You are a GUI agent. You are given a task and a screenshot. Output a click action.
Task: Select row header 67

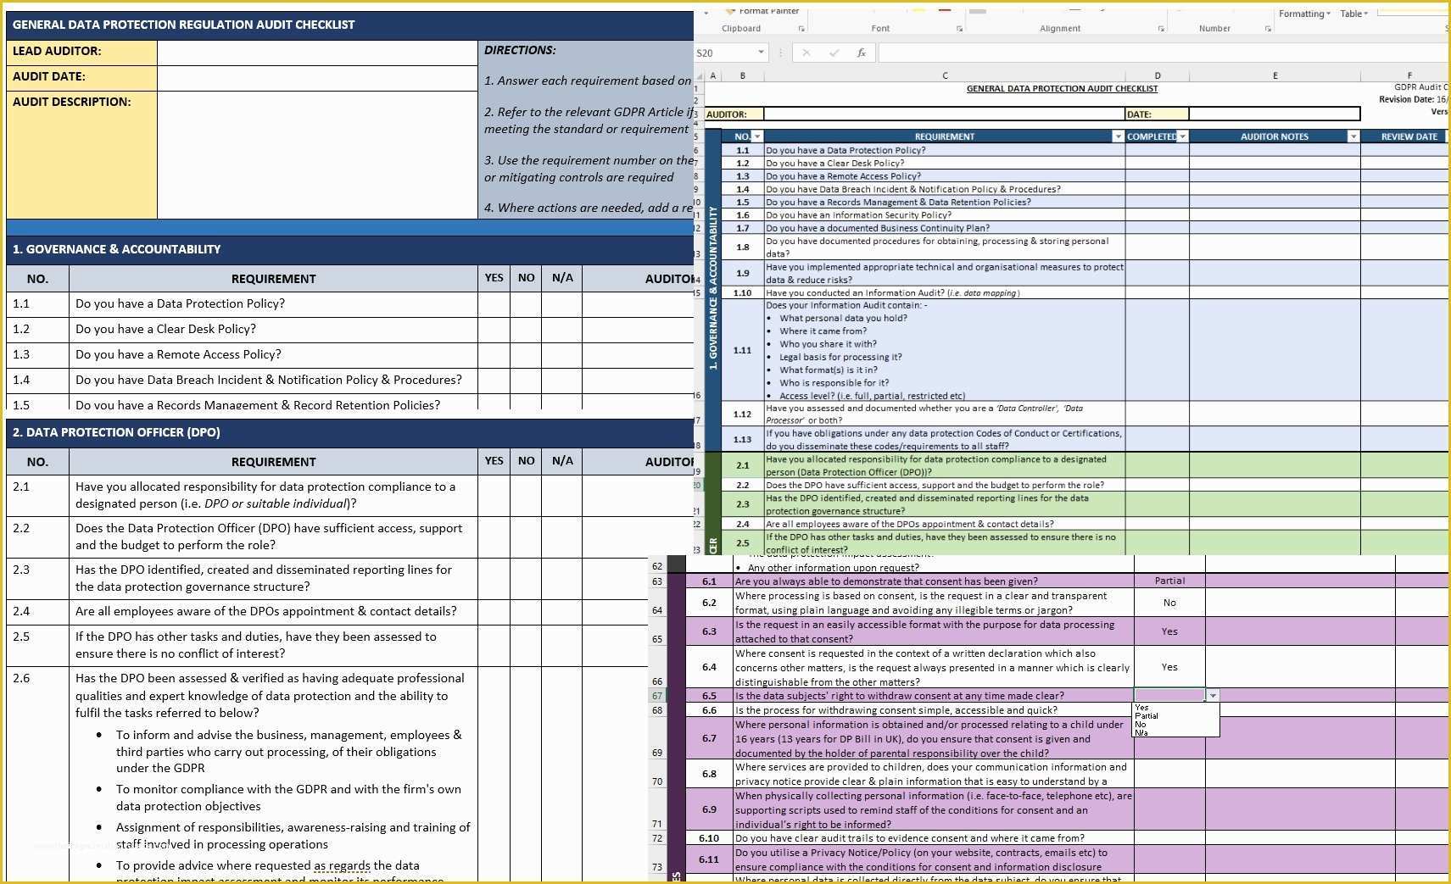pos(657,696)
